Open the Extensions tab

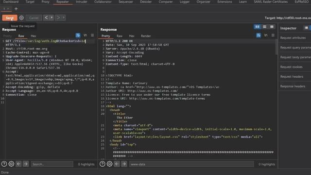tap(225, 2)
